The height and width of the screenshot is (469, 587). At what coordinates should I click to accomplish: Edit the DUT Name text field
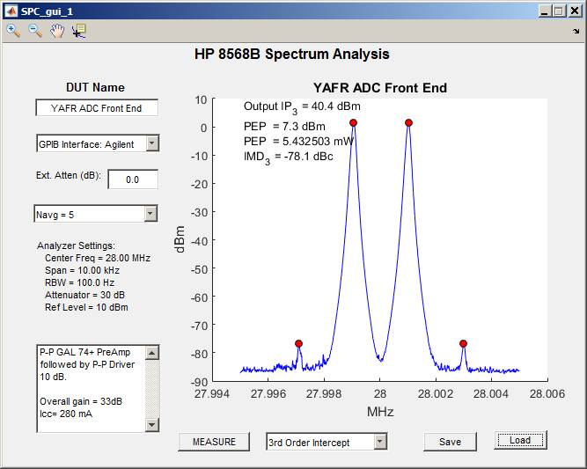point(97,108)
